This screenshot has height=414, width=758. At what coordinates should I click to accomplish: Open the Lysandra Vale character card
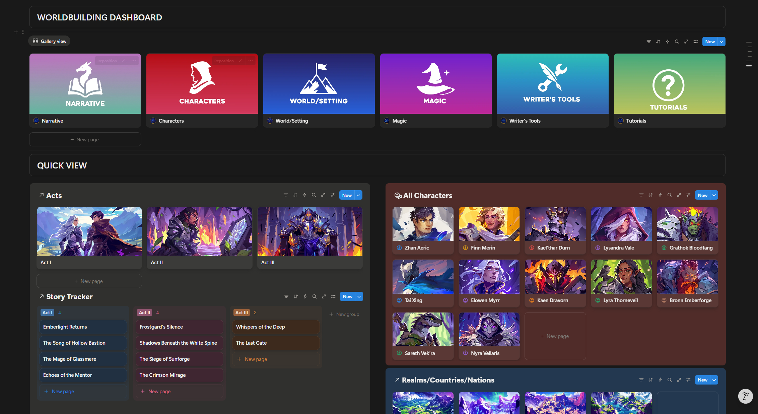pos(621,230)
